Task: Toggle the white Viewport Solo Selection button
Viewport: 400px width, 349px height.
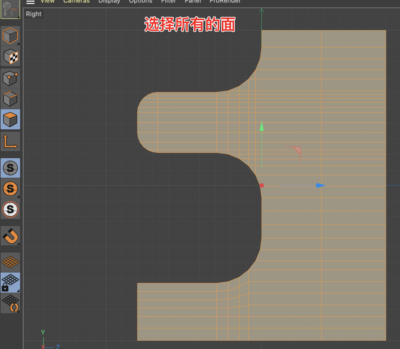Action: coord(10,209)
